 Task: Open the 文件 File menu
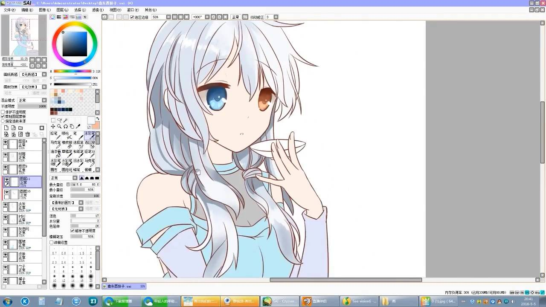pos(10,10)
